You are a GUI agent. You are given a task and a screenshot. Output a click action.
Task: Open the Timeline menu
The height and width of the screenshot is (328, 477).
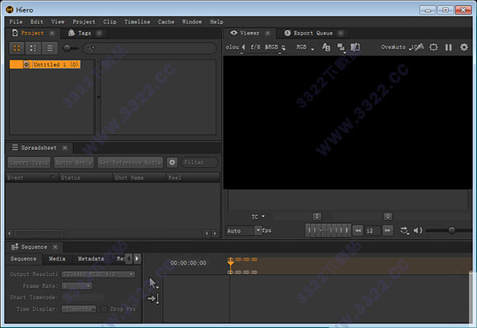click(138, 22)
